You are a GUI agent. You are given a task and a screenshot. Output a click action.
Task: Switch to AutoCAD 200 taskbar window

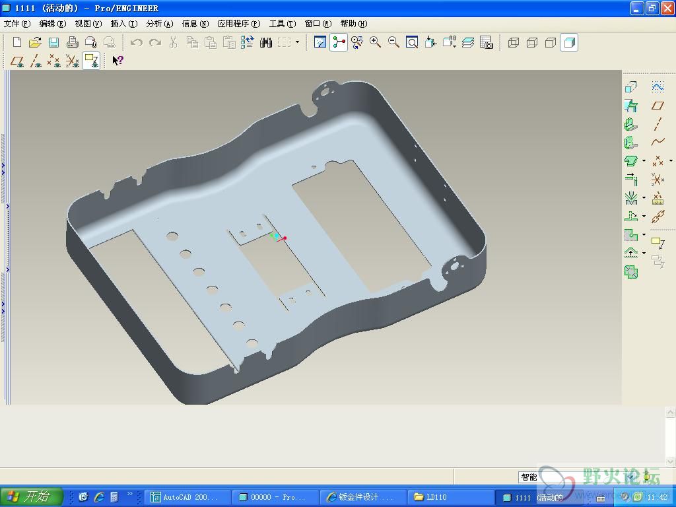pyautogui.click(x=188, y=497)
